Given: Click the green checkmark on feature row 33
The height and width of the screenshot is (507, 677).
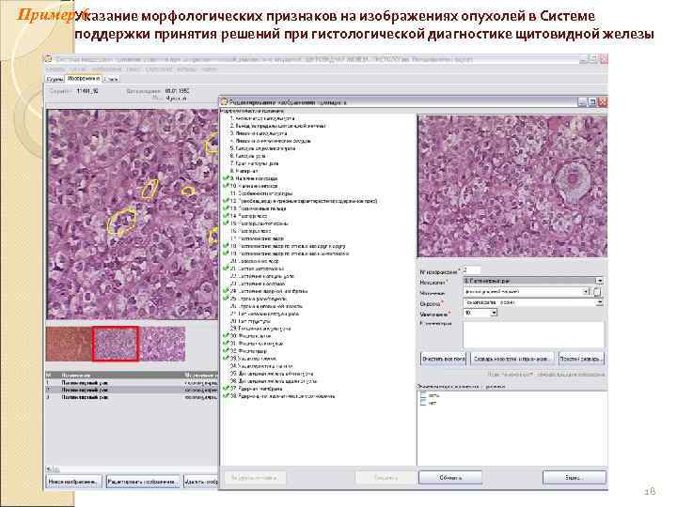Looking at the screenshot, I should 226,359.
